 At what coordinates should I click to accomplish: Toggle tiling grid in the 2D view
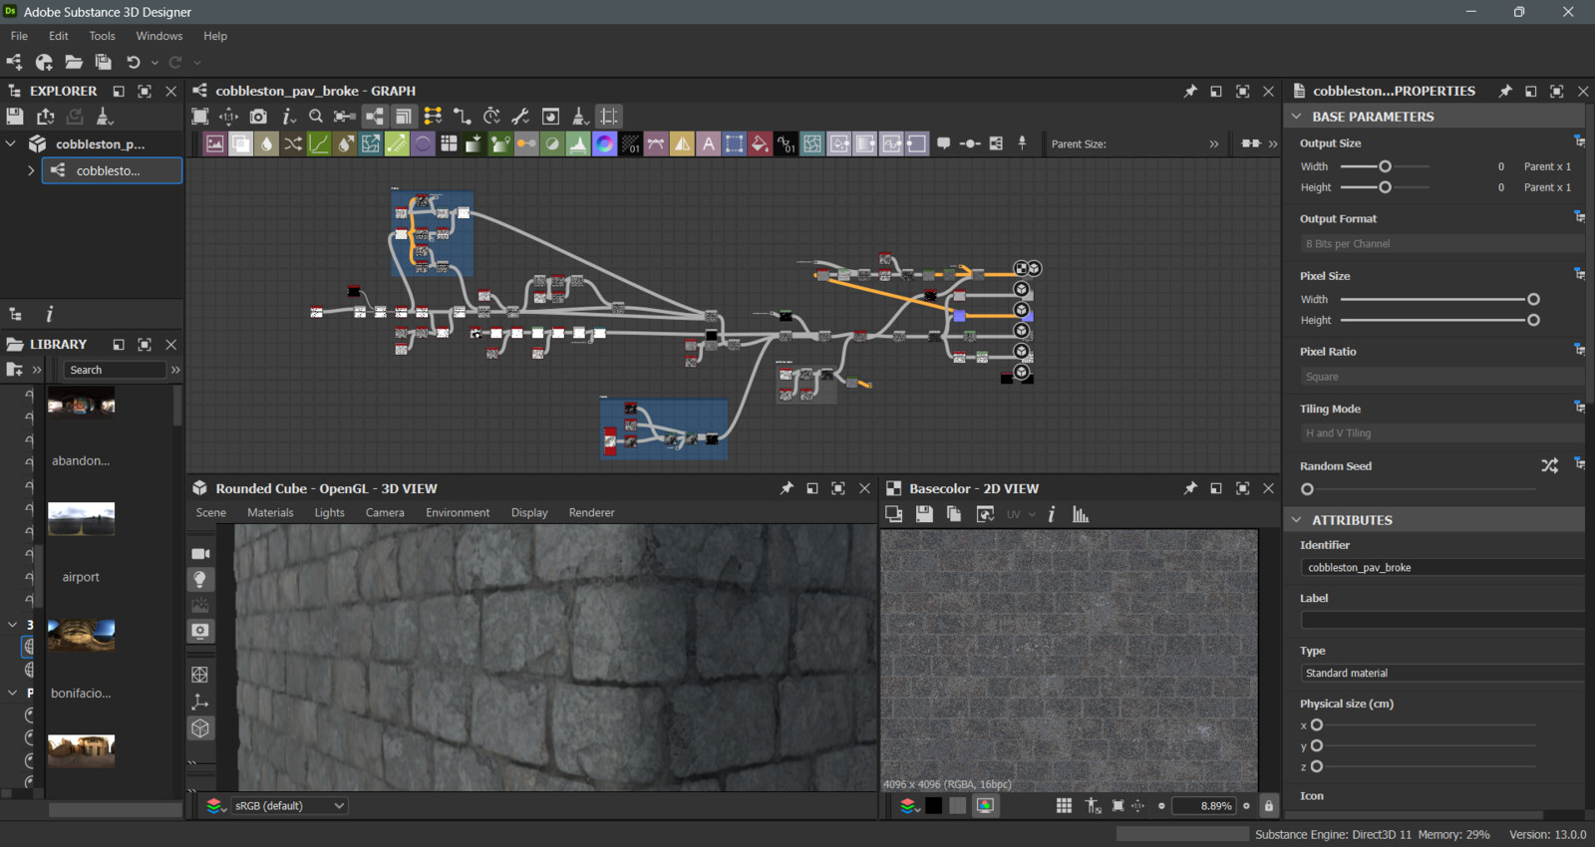[x=1064, y=805]
